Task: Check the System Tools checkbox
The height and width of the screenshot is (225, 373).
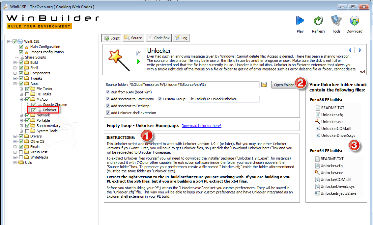Action: click(27, 131)
